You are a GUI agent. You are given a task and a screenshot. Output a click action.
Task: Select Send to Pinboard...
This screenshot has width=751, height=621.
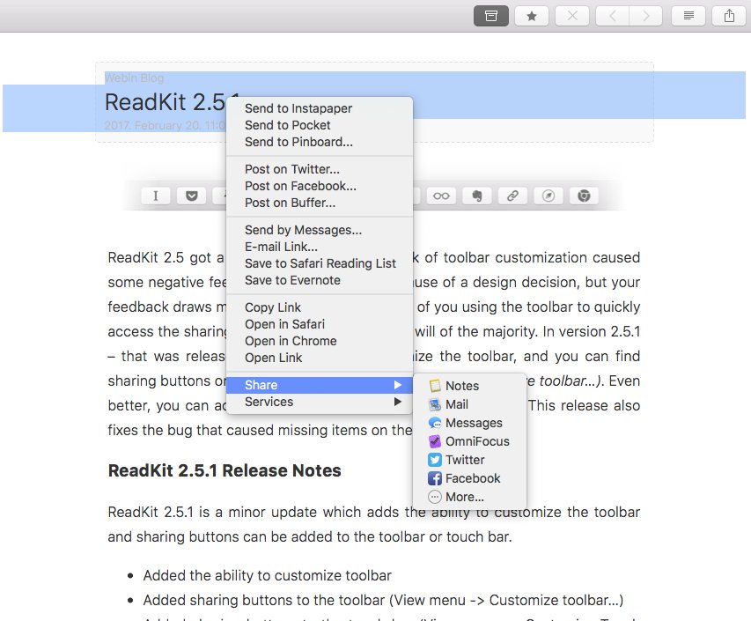[320, 142]
